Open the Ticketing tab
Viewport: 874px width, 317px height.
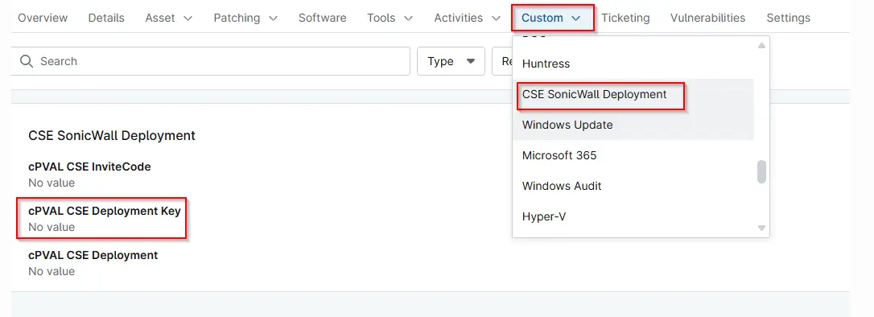coord(625,18)
